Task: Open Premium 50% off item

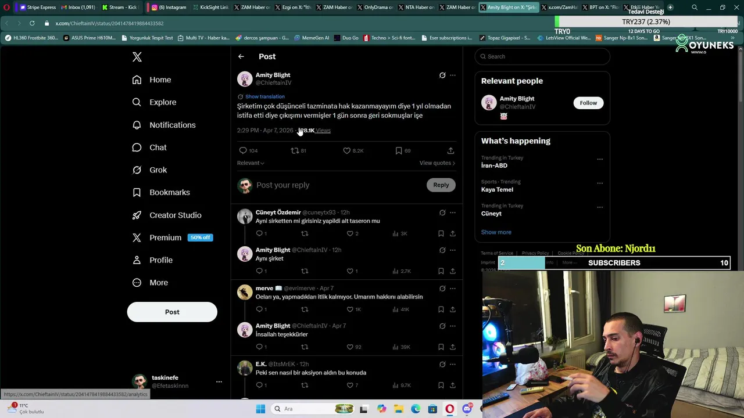Action: pos(172,237)
